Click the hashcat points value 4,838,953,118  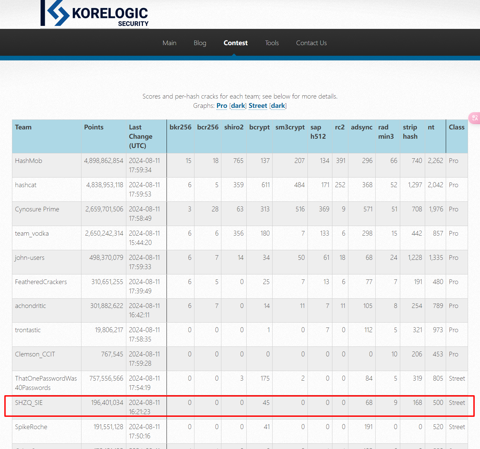pos(105,185)
